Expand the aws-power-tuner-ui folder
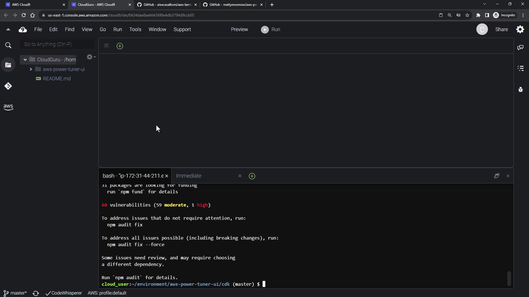Screen dimensions: 529x297 [x=31, y=69]
